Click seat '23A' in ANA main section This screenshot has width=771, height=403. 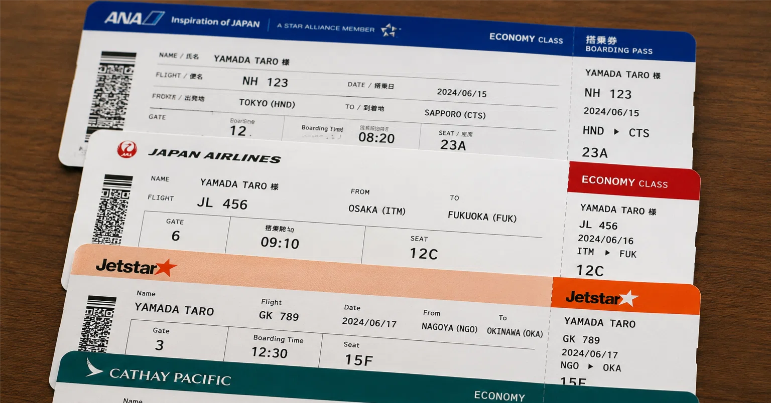[x=453, y=145]
